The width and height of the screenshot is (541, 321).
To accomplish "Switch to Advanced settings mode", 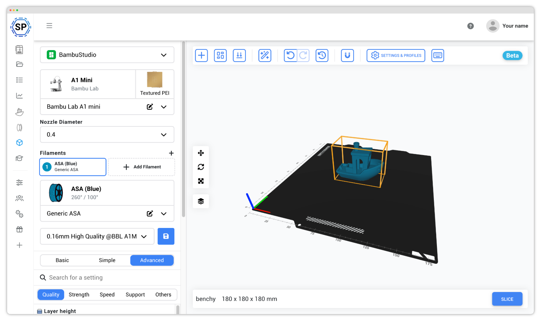I will click(152, 260).
